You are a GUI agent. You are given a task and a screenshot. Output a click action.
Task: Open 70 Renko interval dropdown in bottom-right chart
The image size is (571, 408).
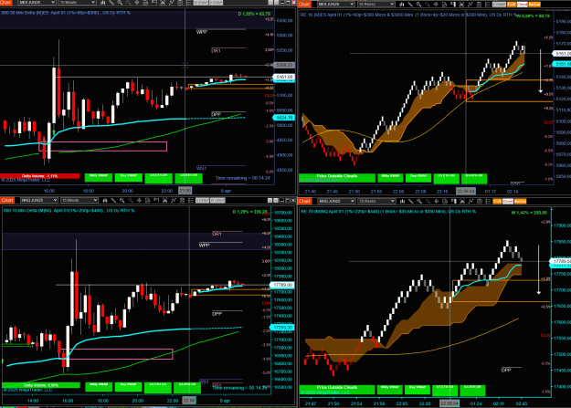coord(376,202)
